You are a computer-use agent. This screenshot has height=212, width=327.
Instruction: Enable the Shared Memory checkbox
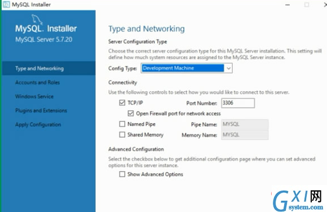tap(122, 134)
